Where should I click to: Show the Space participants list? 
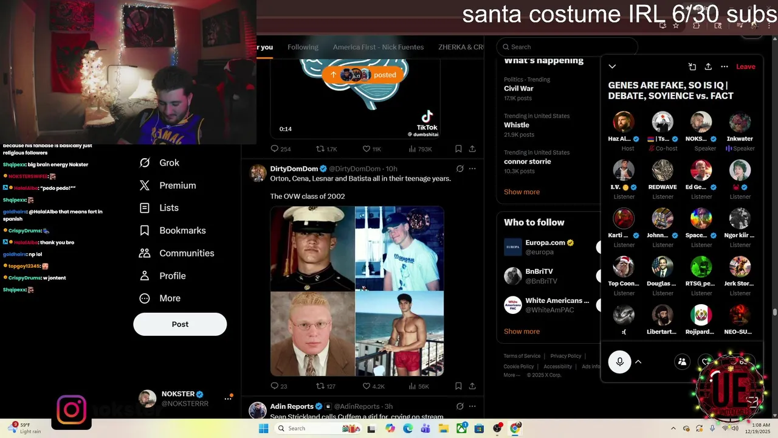[x=682, y=362]
